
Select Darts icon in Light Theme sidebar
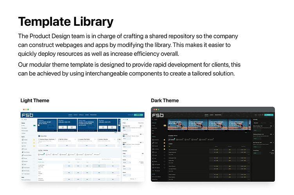(23, 165)
